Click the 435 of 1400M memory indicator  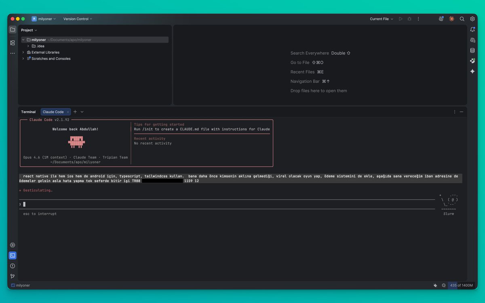click(x=461, y=285)
